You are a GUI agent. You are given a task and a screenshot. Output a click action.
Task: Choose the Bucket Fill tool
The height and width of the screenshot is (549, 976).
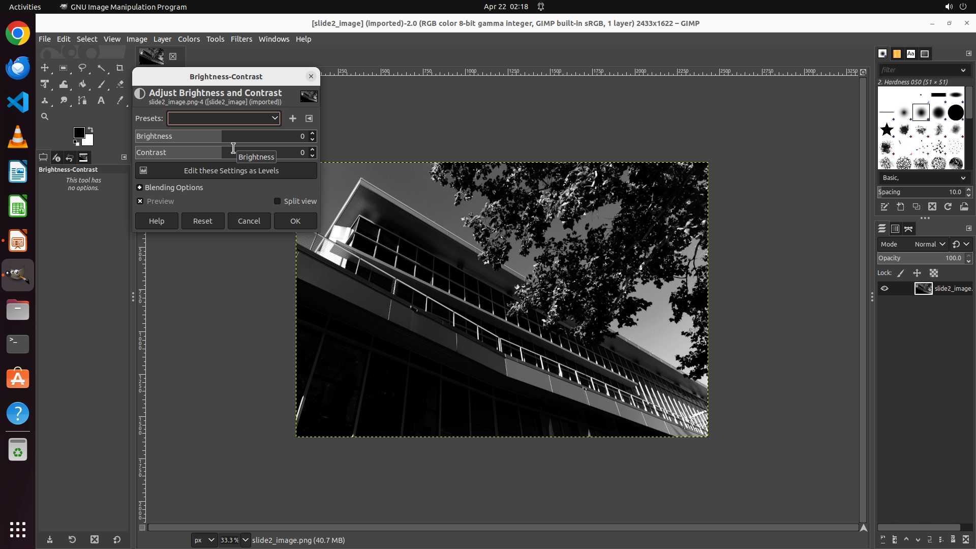pyautogui.click(x=82, y=84)
